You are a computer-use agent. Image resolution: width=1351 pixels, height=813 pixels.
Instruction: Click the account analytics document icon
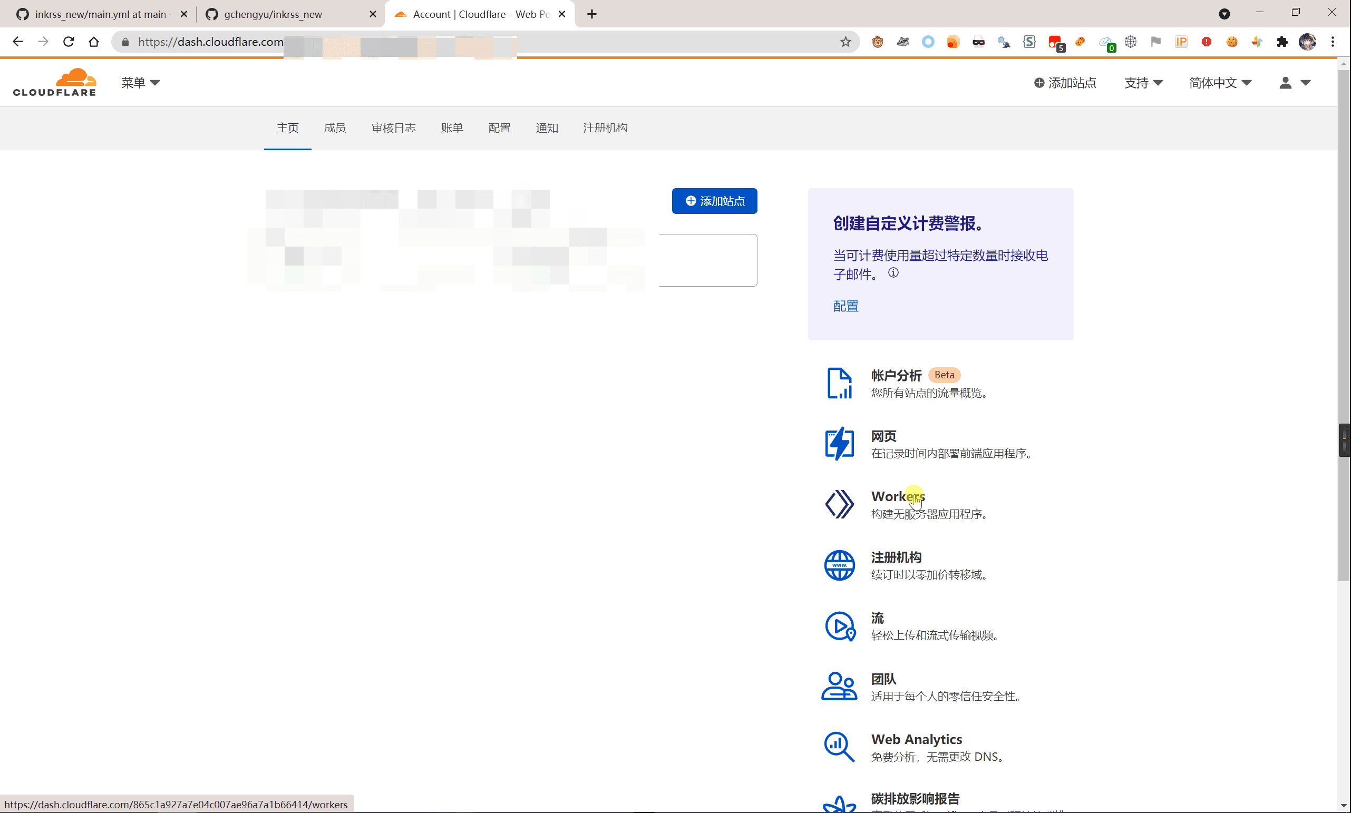[839, 383]
